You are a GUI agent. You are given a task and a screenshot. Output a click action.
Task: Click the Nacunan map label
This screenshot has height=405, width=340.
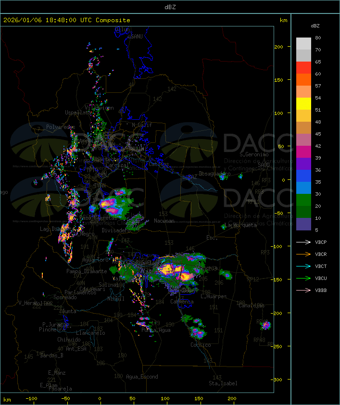tap(164, 221)
